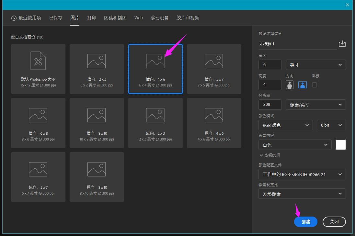Click the white background color swatch

340,145
